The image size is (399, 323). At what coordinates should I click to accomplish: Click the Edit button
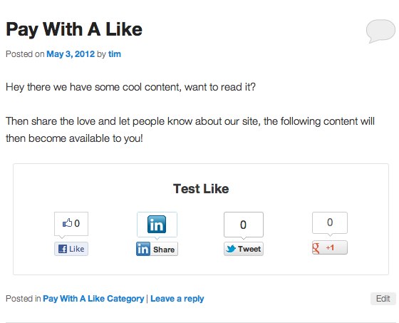pyautogui.click(x=383, y=299)
